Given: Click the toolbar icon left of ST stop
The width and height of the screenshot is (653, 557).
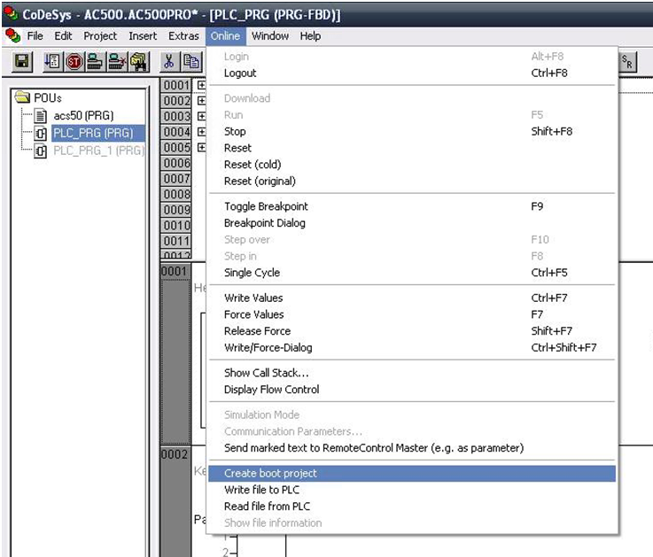Looking at the screenshot, I should [52, 61].
